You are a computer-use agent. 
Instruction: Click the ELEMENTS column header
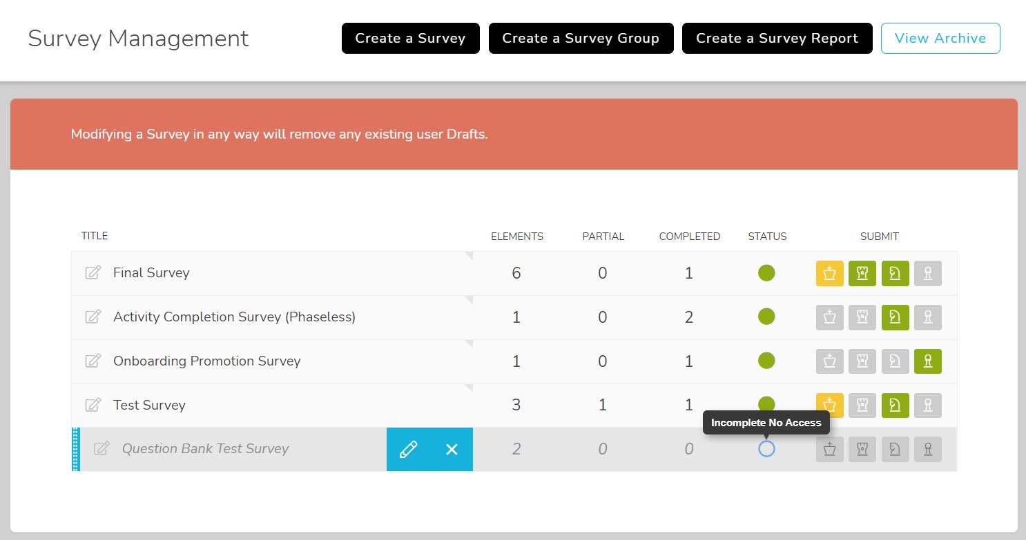tap(517, 237)
